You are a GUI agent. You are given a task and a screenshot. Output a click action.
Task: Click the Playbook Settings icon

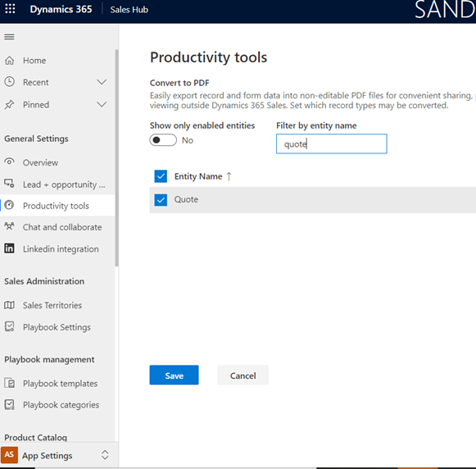point(9,326)
